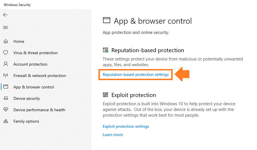Viewport: 257px width, 150px height.
Task: Click the Firewall & network antenna icon
Action: (6, 75)
